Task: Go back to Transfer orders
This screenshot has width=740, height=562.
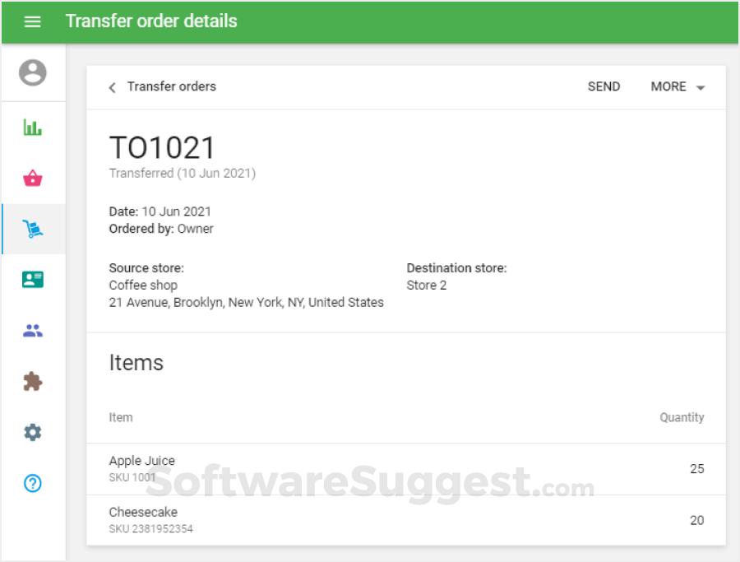Action: [x=171, y=86]
